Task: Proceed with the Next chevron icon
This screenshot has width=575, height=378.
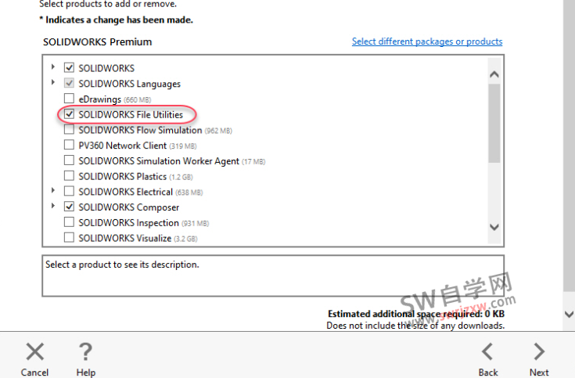Action: click(x=539, y=351)
